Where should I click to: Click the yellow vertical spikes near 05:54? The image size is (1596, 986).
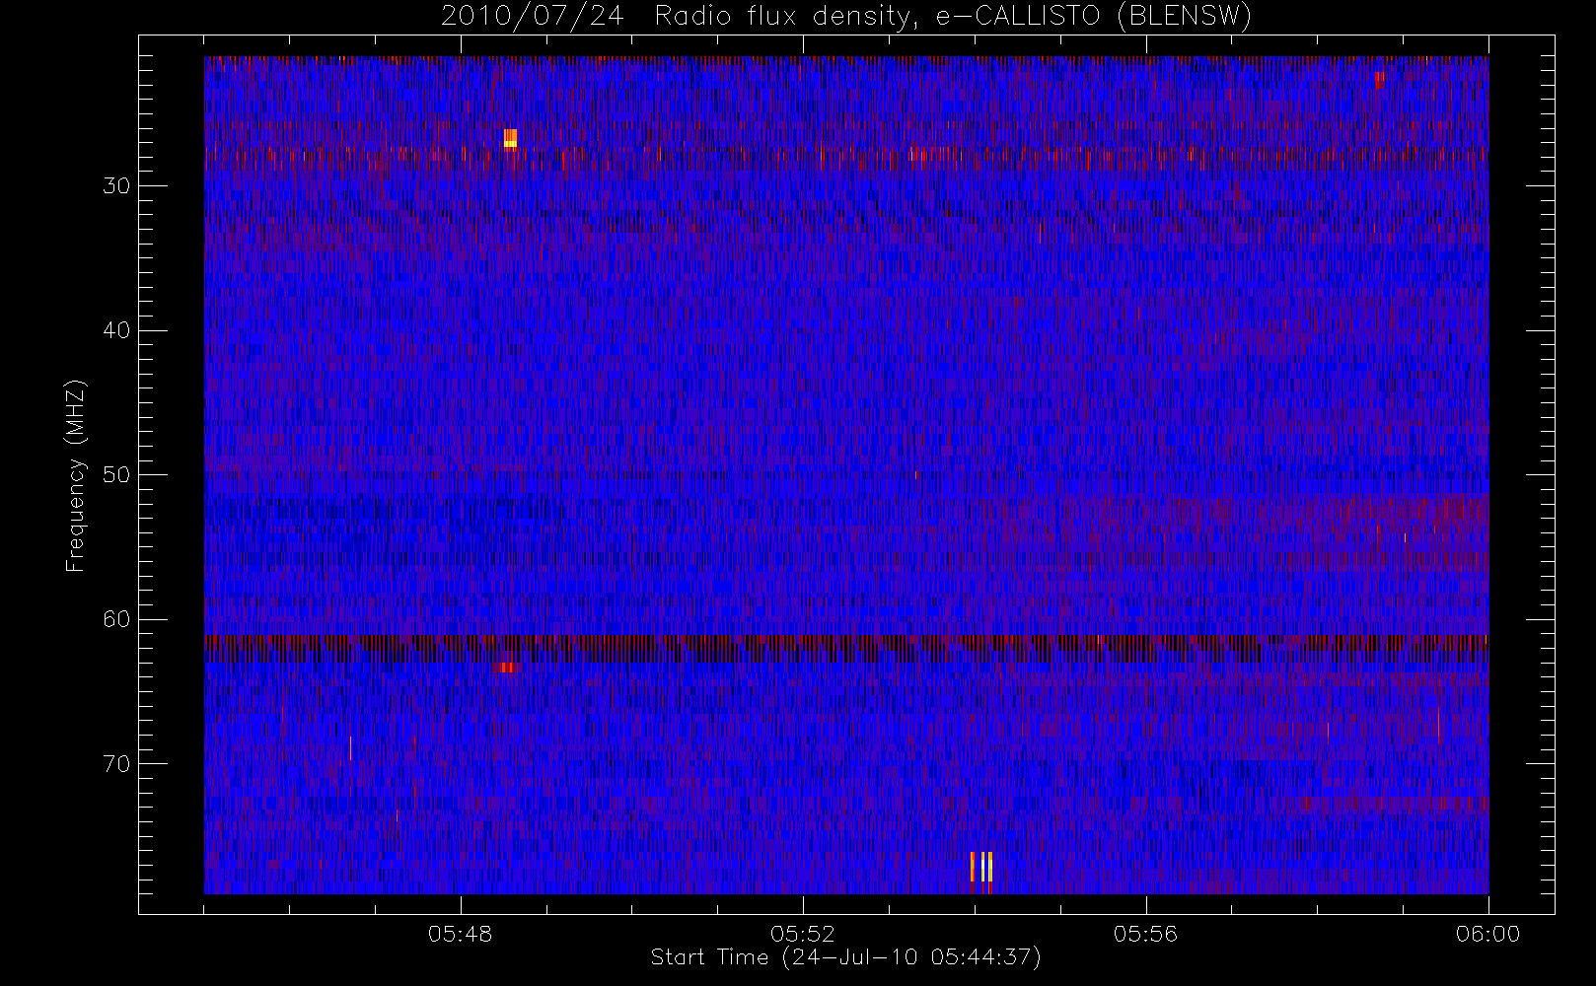(981, 867)
